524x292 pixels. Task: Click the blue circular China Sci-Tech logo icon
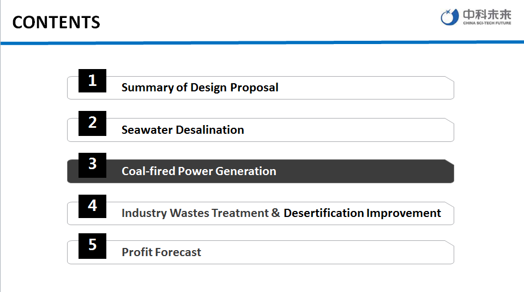[x=450, y=17]
